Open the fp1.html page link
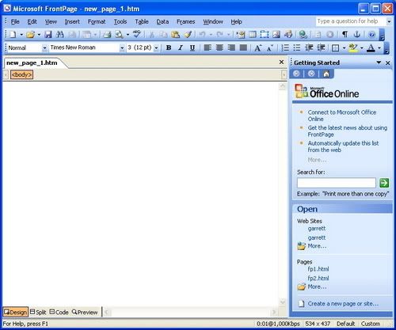The image size is (396, 330). 318,269
